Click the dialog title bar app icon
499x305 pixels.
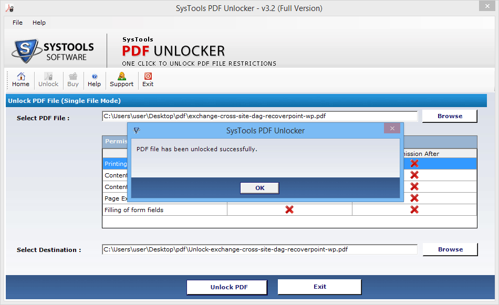pyautogui.click(x=137, y=130)
